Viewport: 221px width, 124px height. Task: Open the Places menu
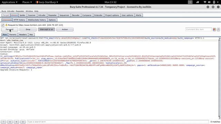pyautogui.click(x=27, y=2)
